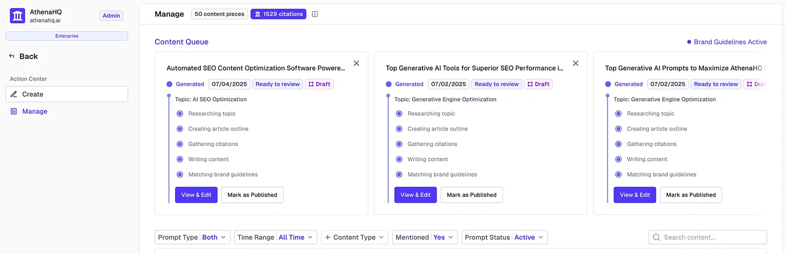This screenshot has width=785, height=254.
Task: Expand the Time Range filter
Action: coord(275,237)
